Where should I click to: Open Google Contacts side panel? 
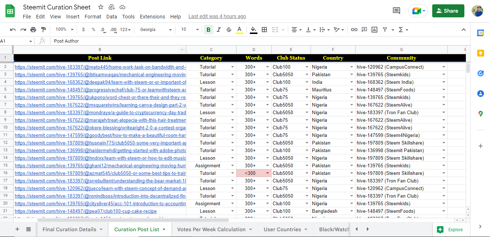pyautogui.click(x=480, y=94)
